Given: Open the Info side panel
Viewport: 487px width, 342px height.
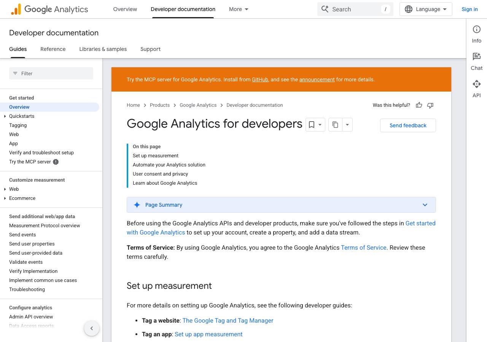Looking at the screenshot, I should pos(477,34).
